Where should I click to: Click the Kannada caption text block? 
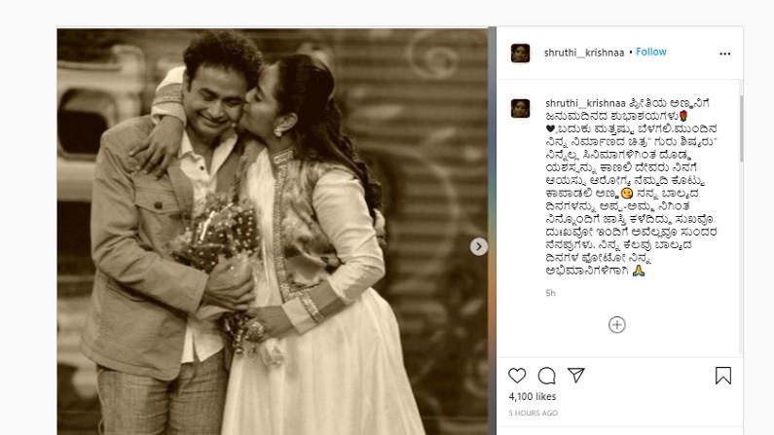tap(631, 187)
